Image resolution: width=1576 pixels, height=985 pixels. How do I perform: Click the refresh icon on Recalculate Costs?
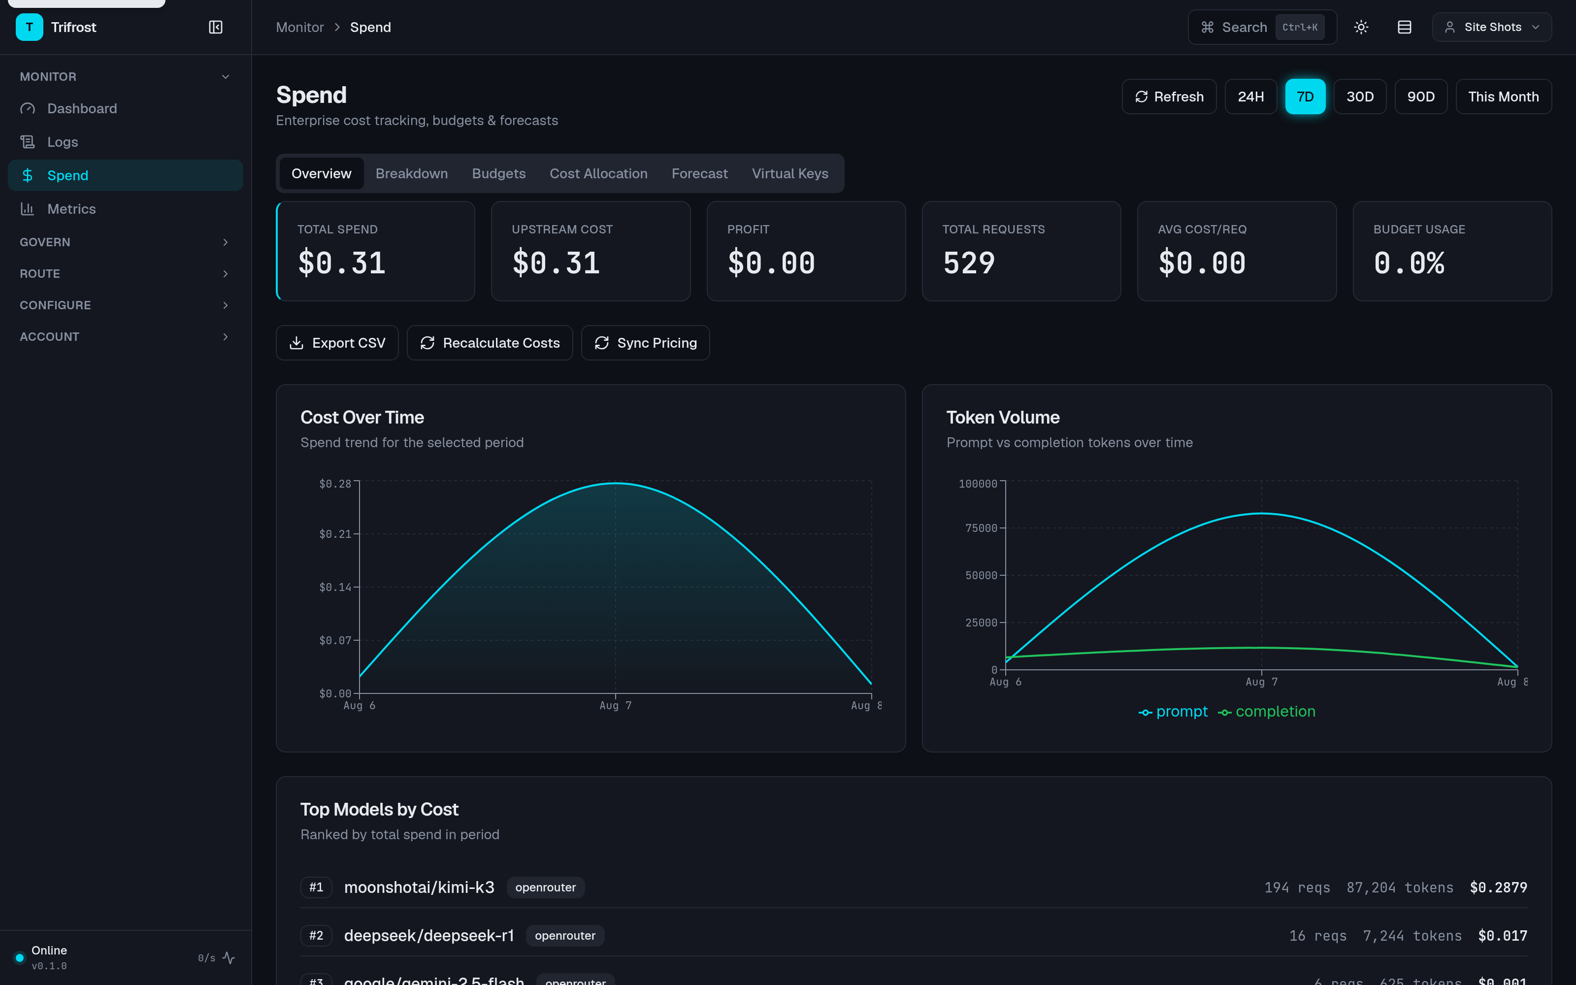[x=427, y=343]
